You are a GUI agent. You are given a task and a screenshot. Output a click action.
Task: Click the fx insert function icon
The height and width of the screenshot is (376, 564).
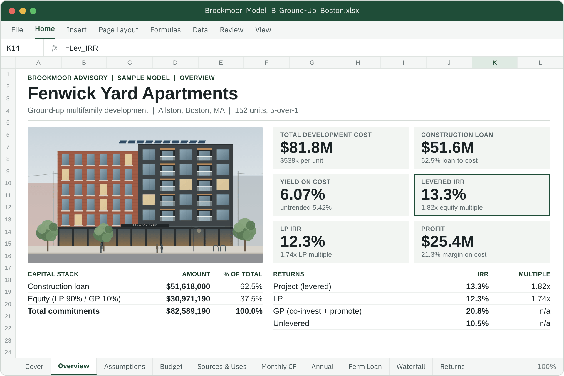55,48
